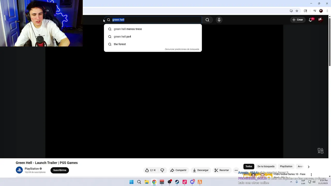
Task: Switch the ESP LAA input language
Action: [303, 182]
